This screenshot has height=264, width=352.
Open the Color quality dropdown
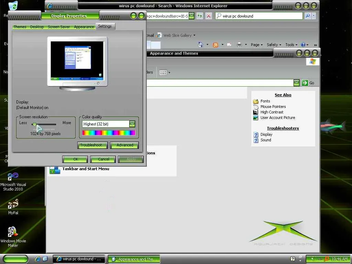[x=132, y=124]
